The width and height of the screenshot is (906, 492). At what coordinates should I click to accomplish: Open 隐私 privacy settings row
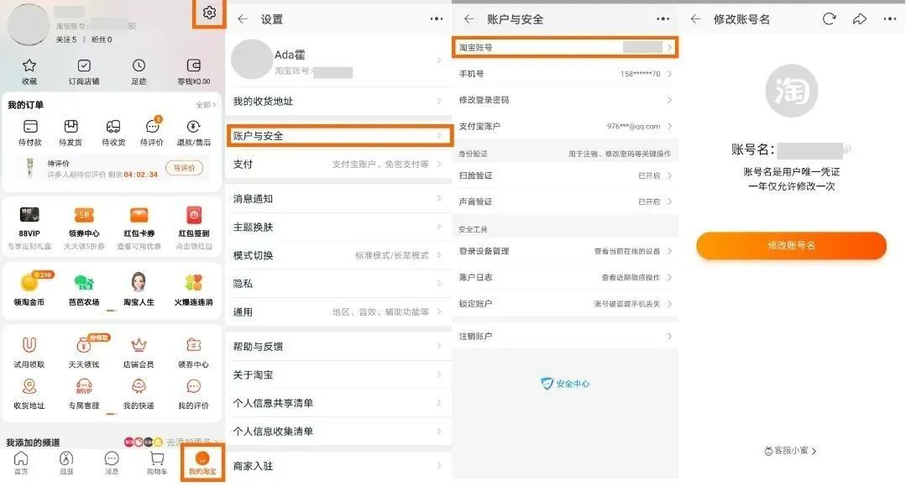[x=339, y=284]
